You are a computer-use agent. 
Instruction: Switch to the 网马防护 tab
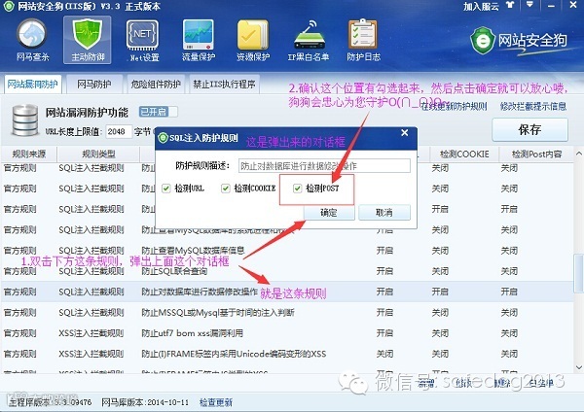pyautogui.click(x=94, y=85)
